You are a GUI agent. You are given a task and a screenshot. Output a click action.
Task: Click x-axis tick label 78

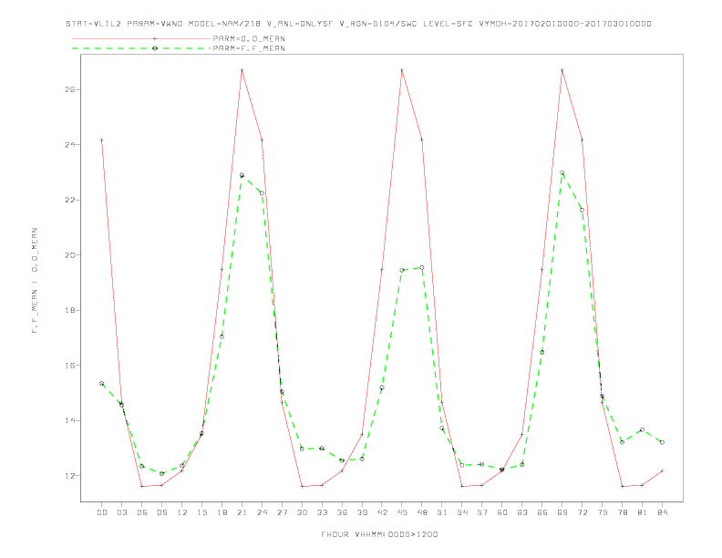(623, 512)
